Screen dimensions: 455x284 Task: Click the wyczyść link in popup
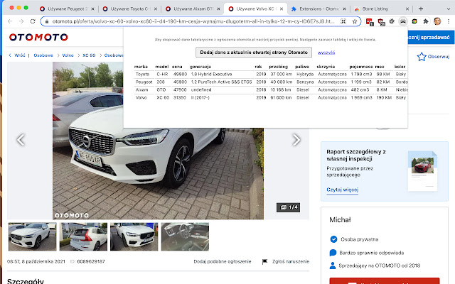[x=326, y=53]
